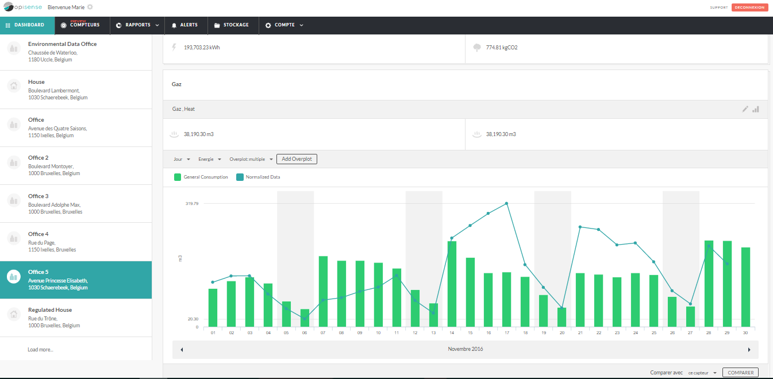Click the Rapports pie chart icon
The height and width of the screenshot is (379, 773).
119,25
